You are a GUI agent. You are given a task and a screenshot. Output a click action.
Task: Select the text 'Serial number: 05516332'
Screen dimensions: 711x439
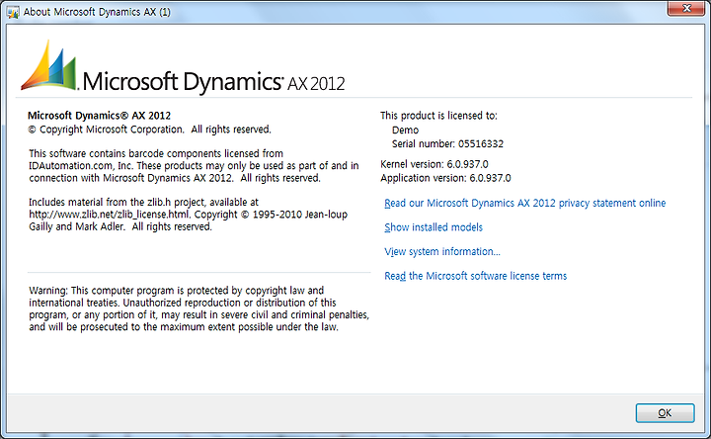point(447,144)
